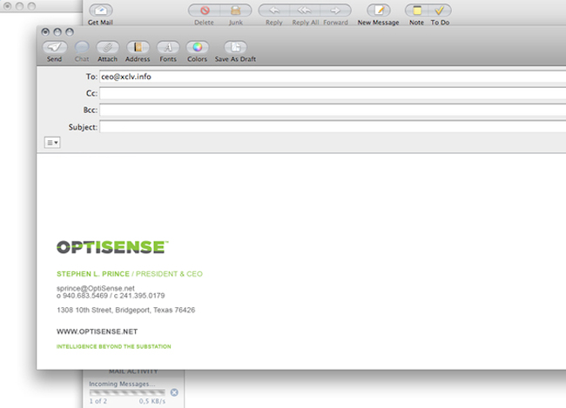Viewport: 566px width, 408px height.
Task: Create a To Do in Mail window
Action: [x=440, y=10]
